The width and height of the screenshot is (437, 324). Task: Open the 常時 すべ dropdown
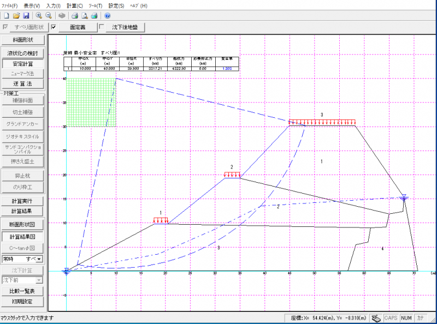(39, 259)
